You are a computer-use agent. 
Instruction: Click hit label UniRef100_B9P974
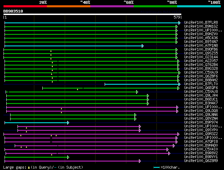(201, 123)
